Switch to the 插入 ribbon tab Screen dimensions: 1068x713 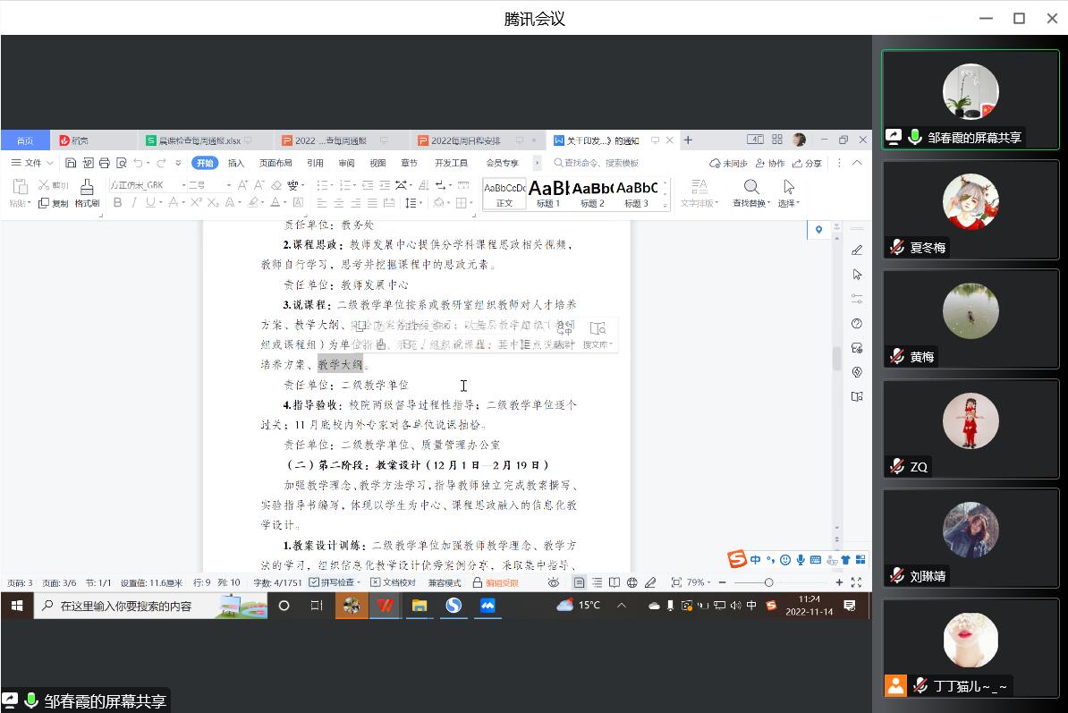point(236,163)
